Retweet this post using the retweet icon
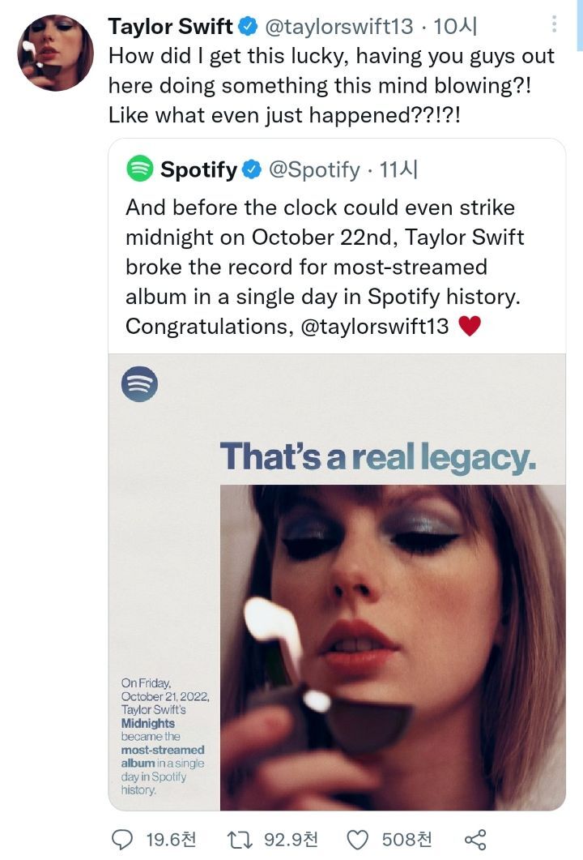This screenshot has width=583, height=860. pos(241,839)
